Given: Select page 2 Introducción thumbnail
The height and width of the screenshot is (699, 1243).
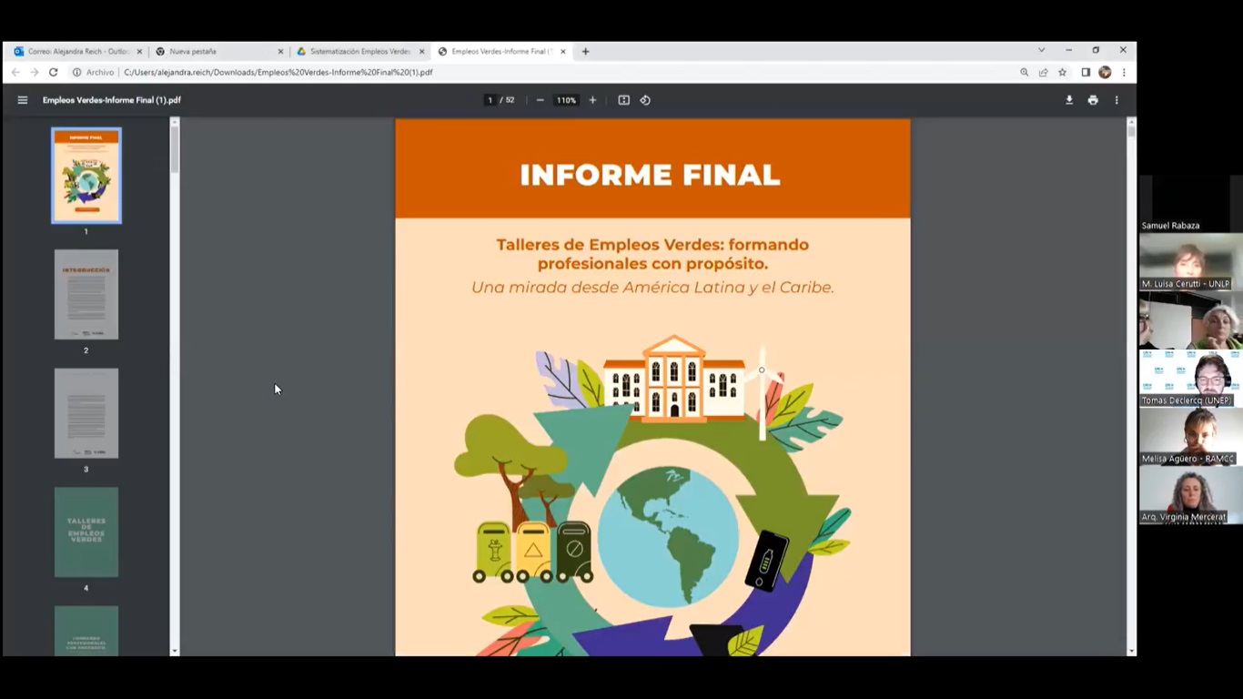Looking at the screenshot, I should point(86,295).
